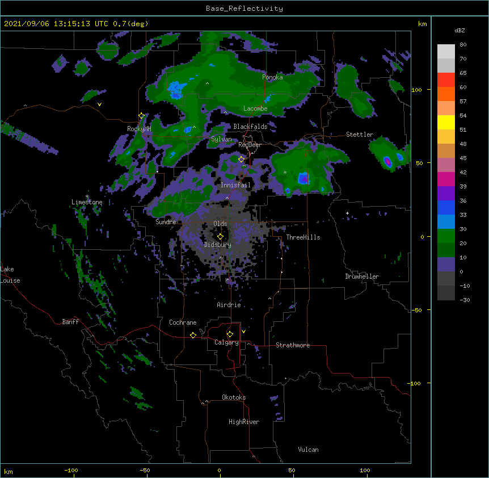
Task: Click the Lake Louise label
Action: (10, 275)
